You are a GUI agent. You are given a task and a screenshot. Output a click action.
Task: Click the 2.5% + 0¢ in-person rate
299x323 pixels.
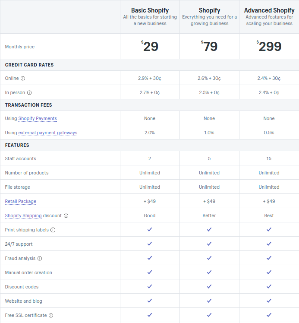pos(209,93)
